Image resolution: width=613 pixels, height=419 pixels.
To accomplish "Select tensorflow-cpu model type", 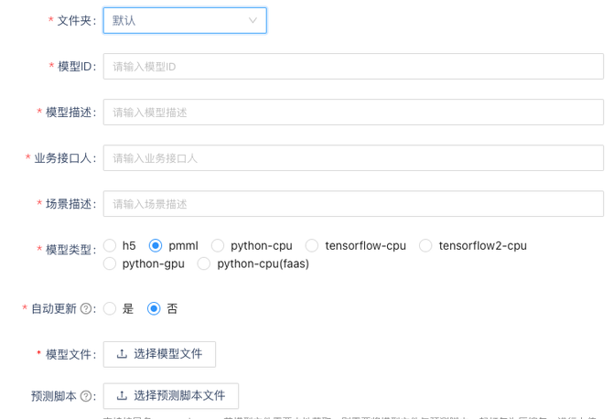I will [x=312, y=245].
